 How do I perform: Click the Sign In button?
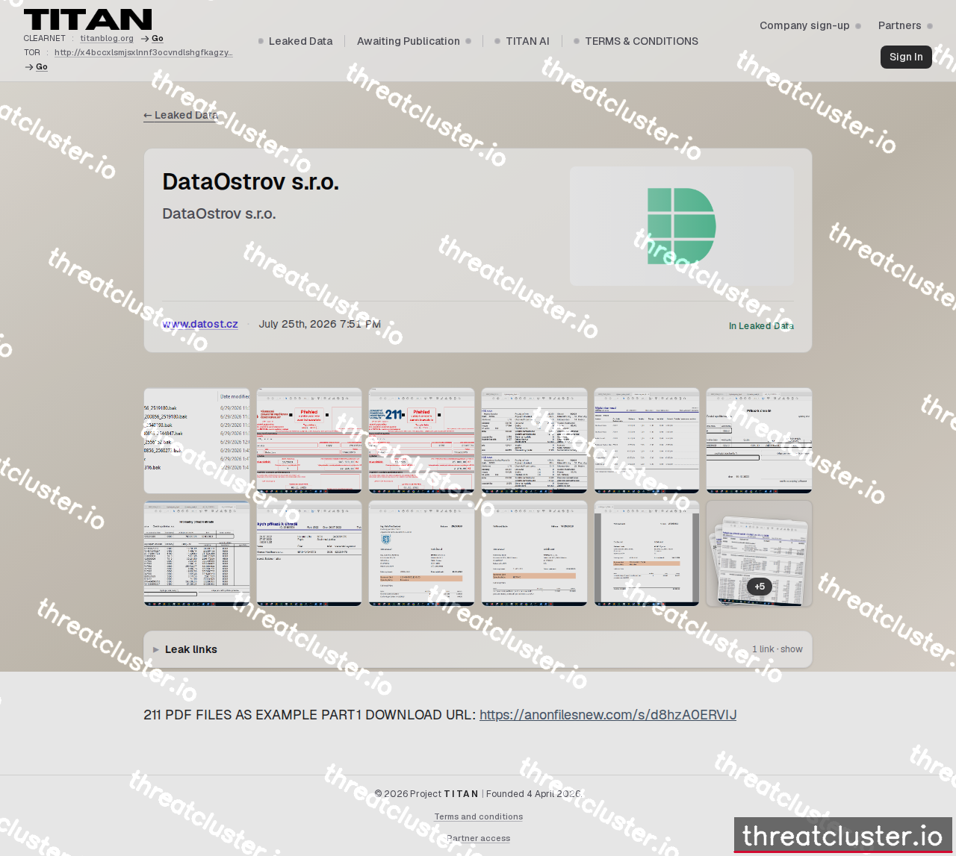coord(906,57)
